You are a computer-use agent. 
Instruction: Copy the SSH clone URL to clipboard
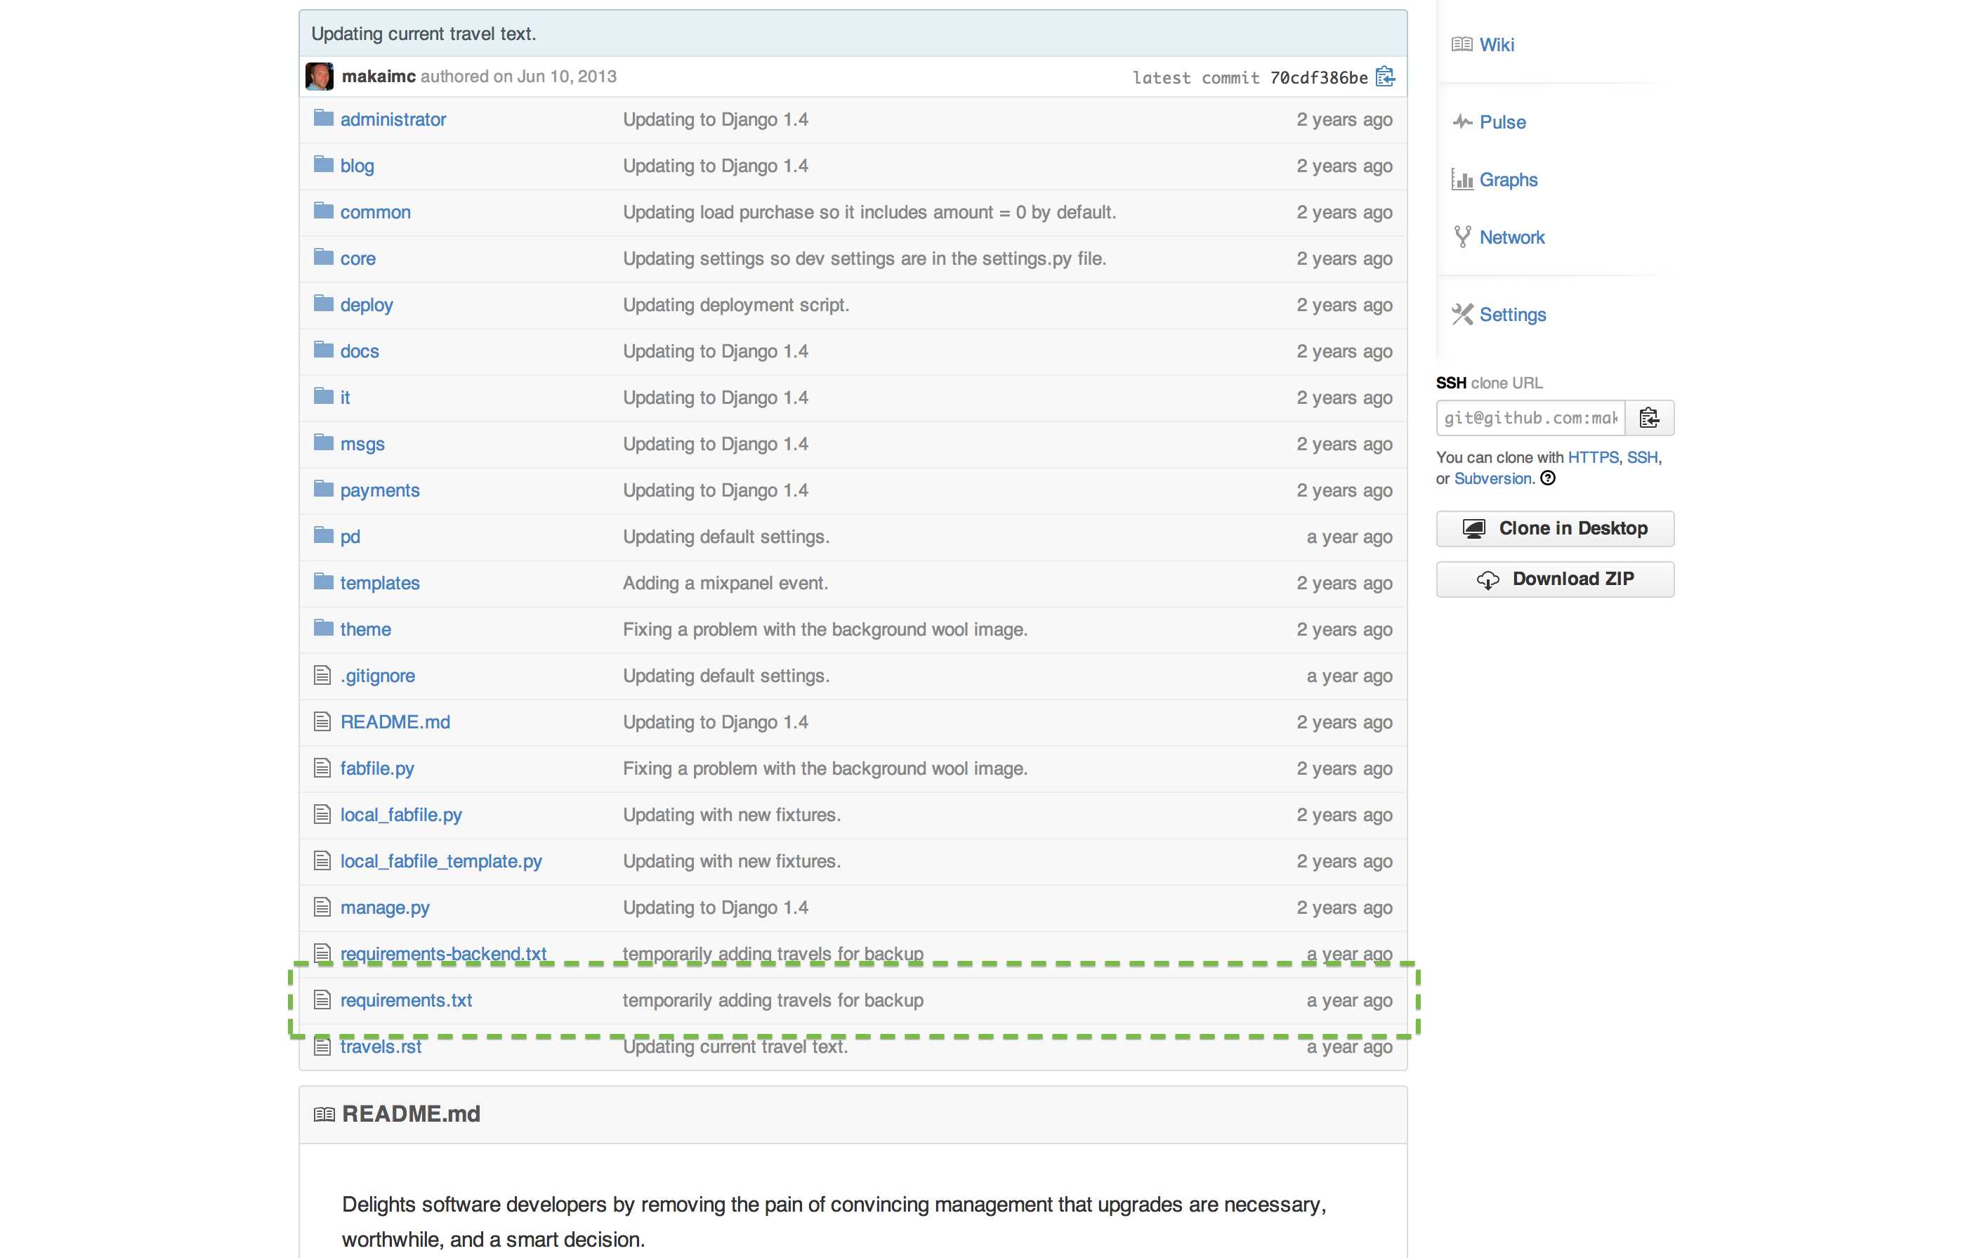tap(1649, 418)
